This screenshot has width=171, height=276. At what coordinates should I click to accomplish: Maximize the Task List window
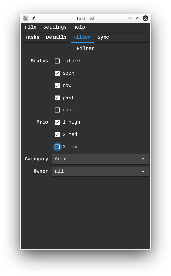click(138, 18)
